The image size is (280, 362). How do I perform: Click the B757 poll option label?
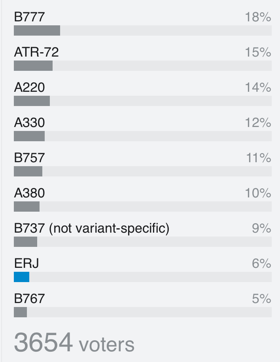29,158
